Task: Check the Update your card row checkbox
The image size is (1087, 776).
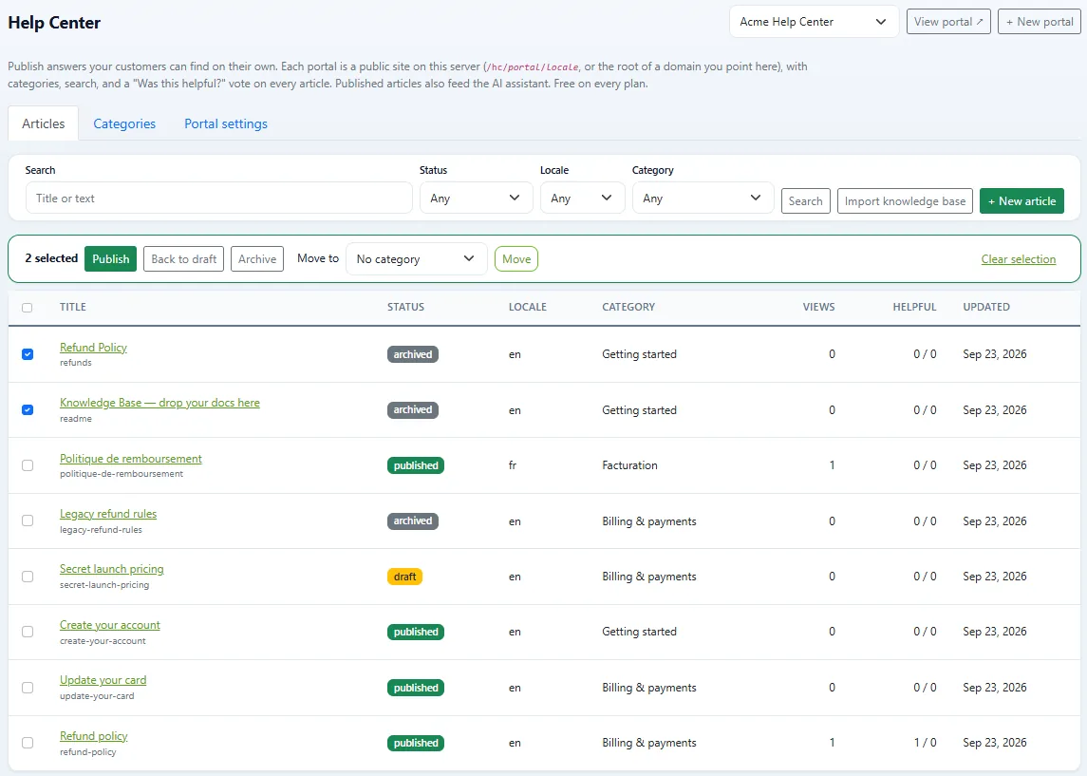Action: coord(27,688)
